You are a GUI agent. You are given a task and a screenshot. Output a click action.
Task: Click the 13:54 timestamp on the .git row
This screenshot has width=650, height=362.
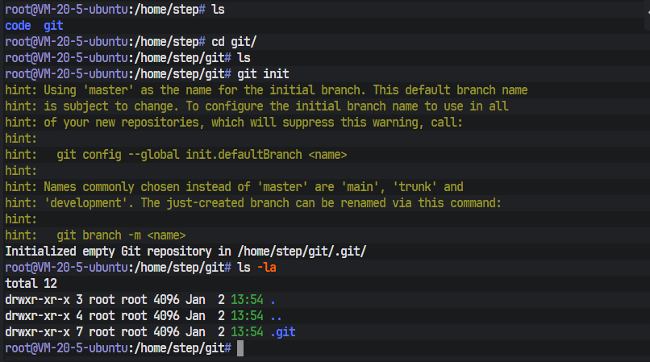(x=247, y=332)
